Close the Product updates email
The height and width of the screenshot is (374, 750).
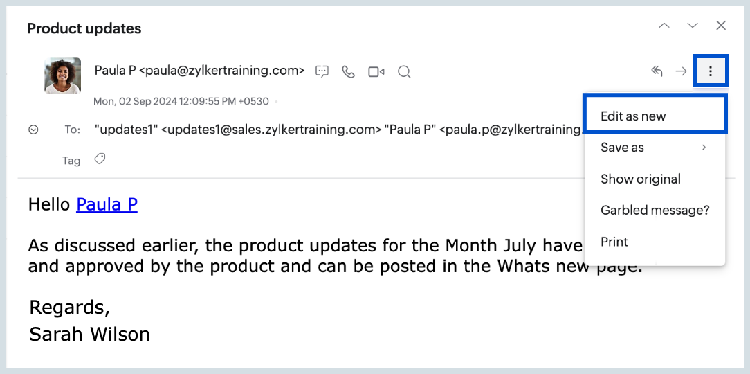click(x=721, y=26)
